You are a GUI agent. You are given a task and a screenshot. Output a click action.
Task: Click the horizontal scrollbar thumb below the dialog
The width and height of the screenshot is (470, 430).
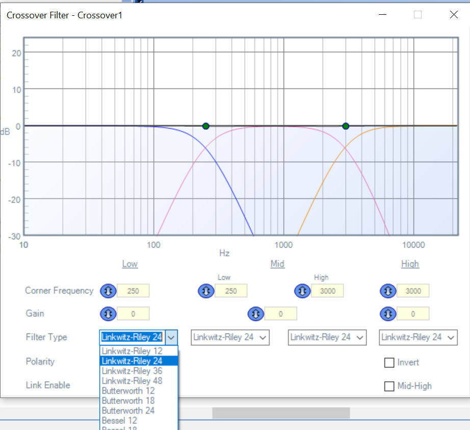point(281,413)
